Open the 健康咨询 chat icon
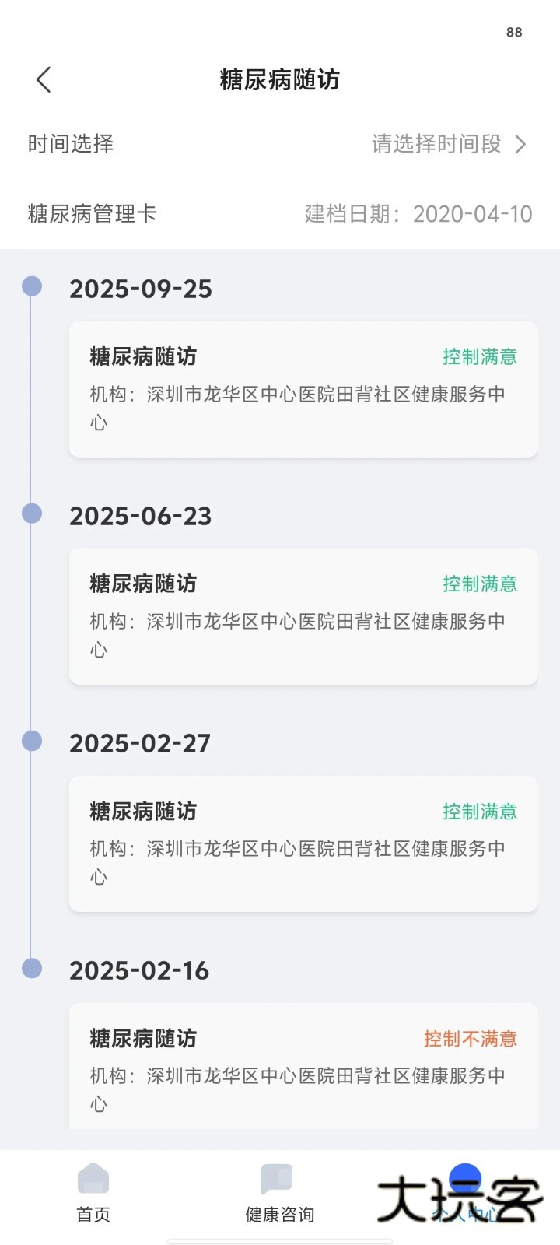 click(277, 1180)
